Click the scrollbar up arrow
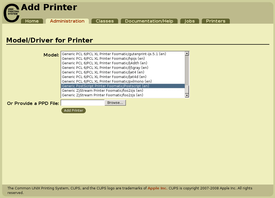 pyautogui.click(x=187, y=53)
